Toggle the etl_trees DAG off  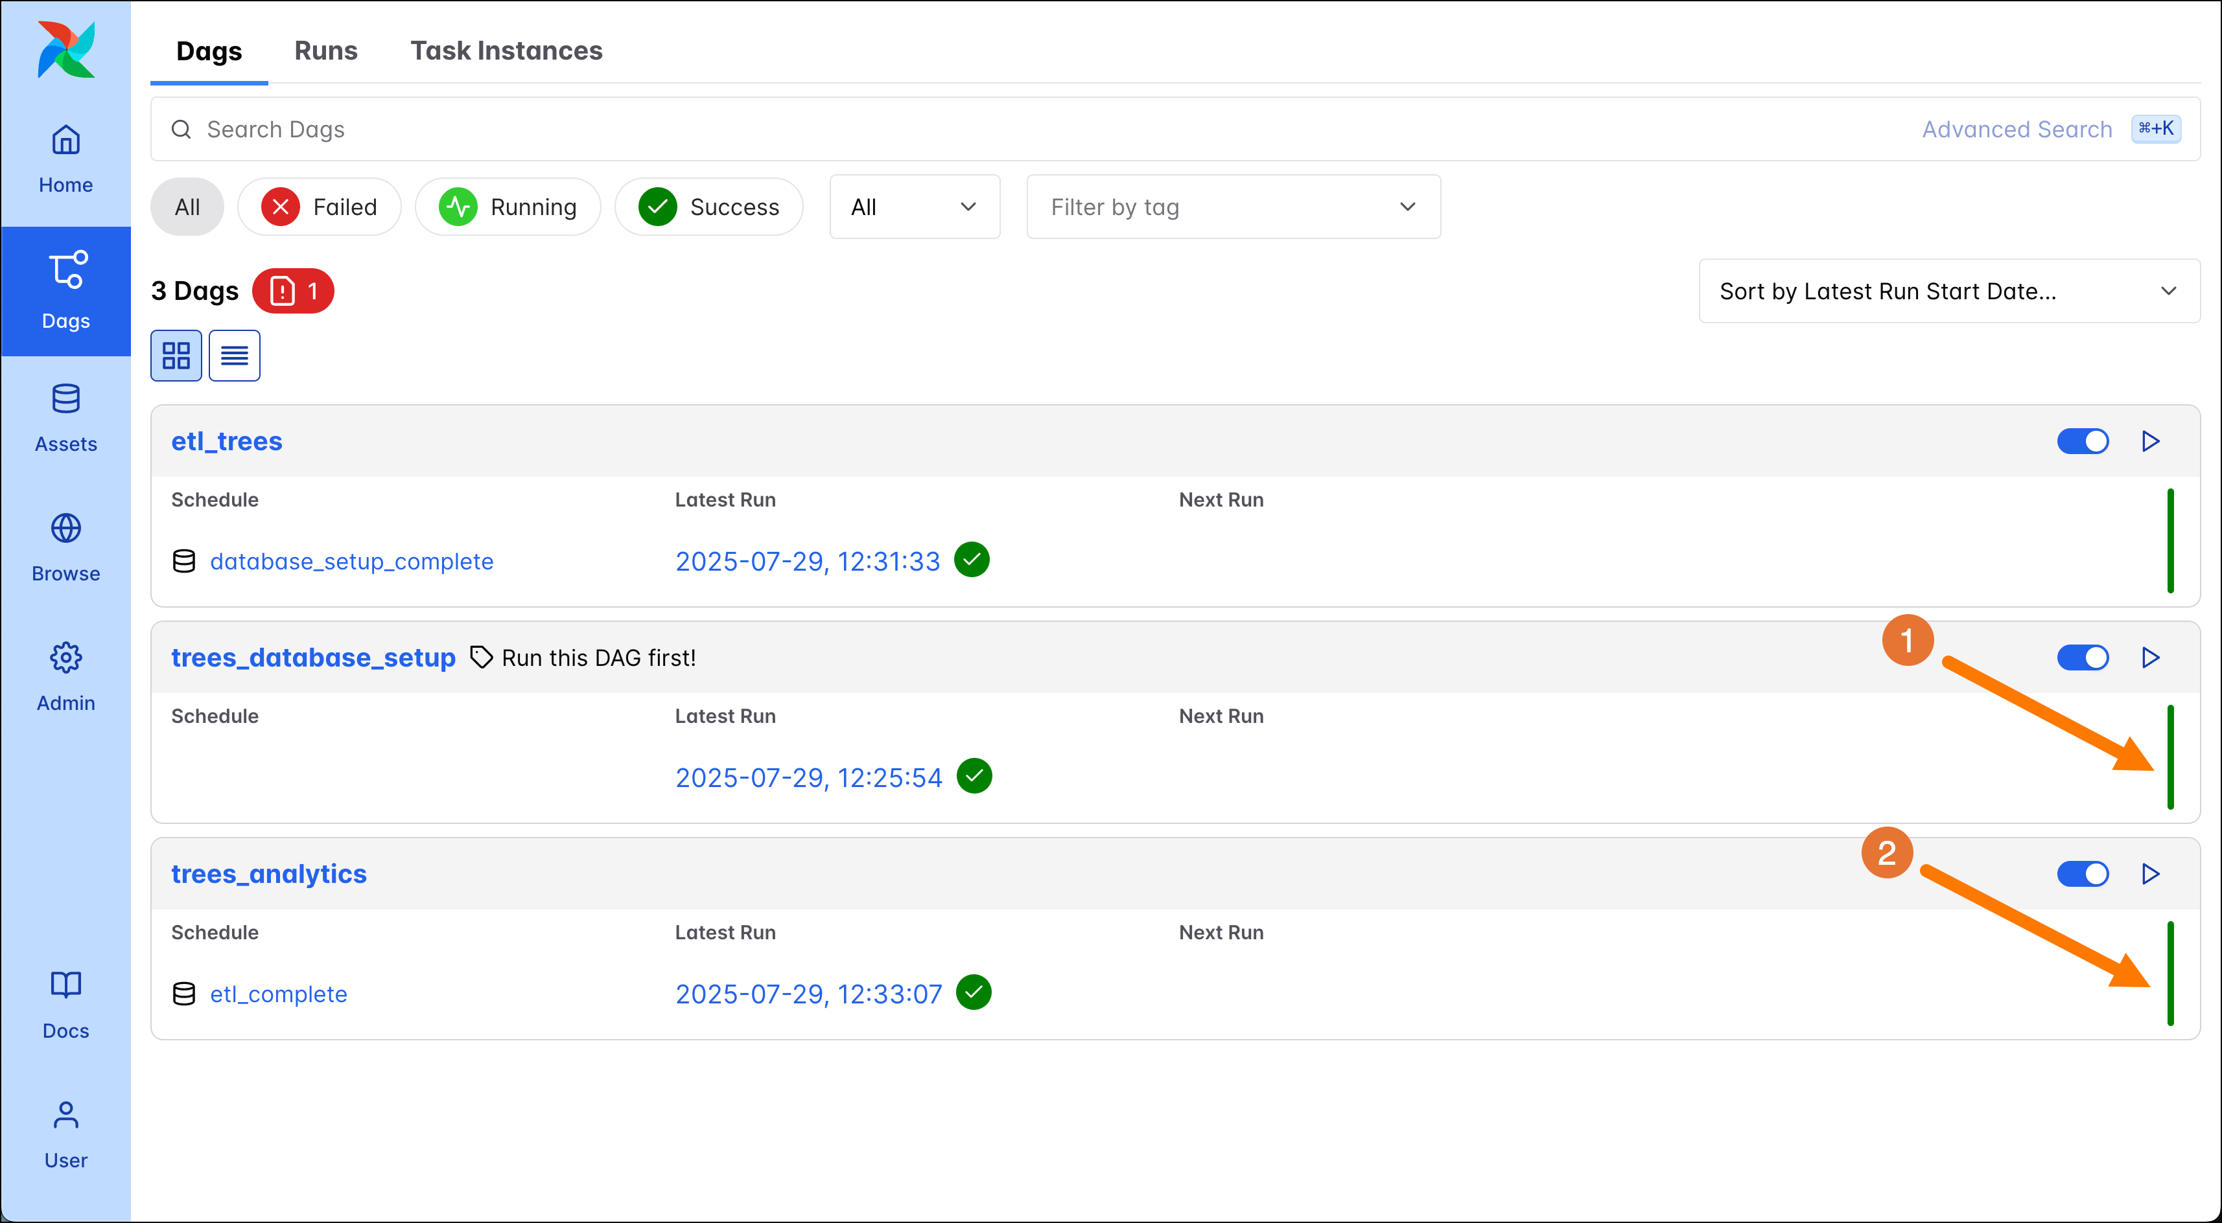[x=2082, y=441]
